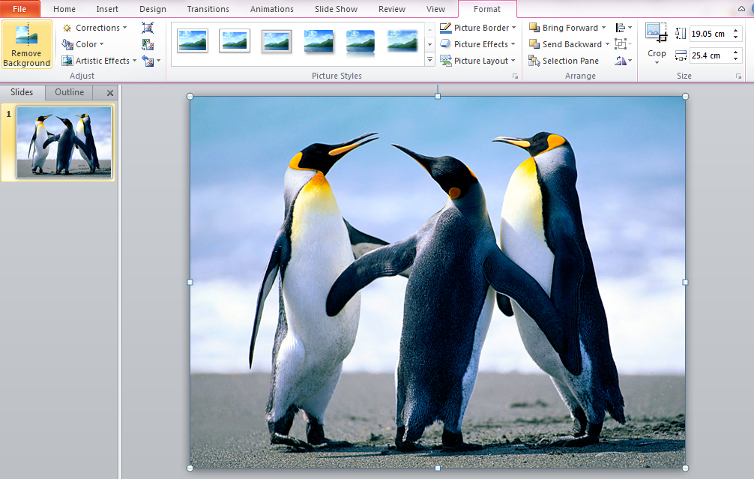Click the Compress Pictures icon
Screen dimensions: 754x479
148,28
